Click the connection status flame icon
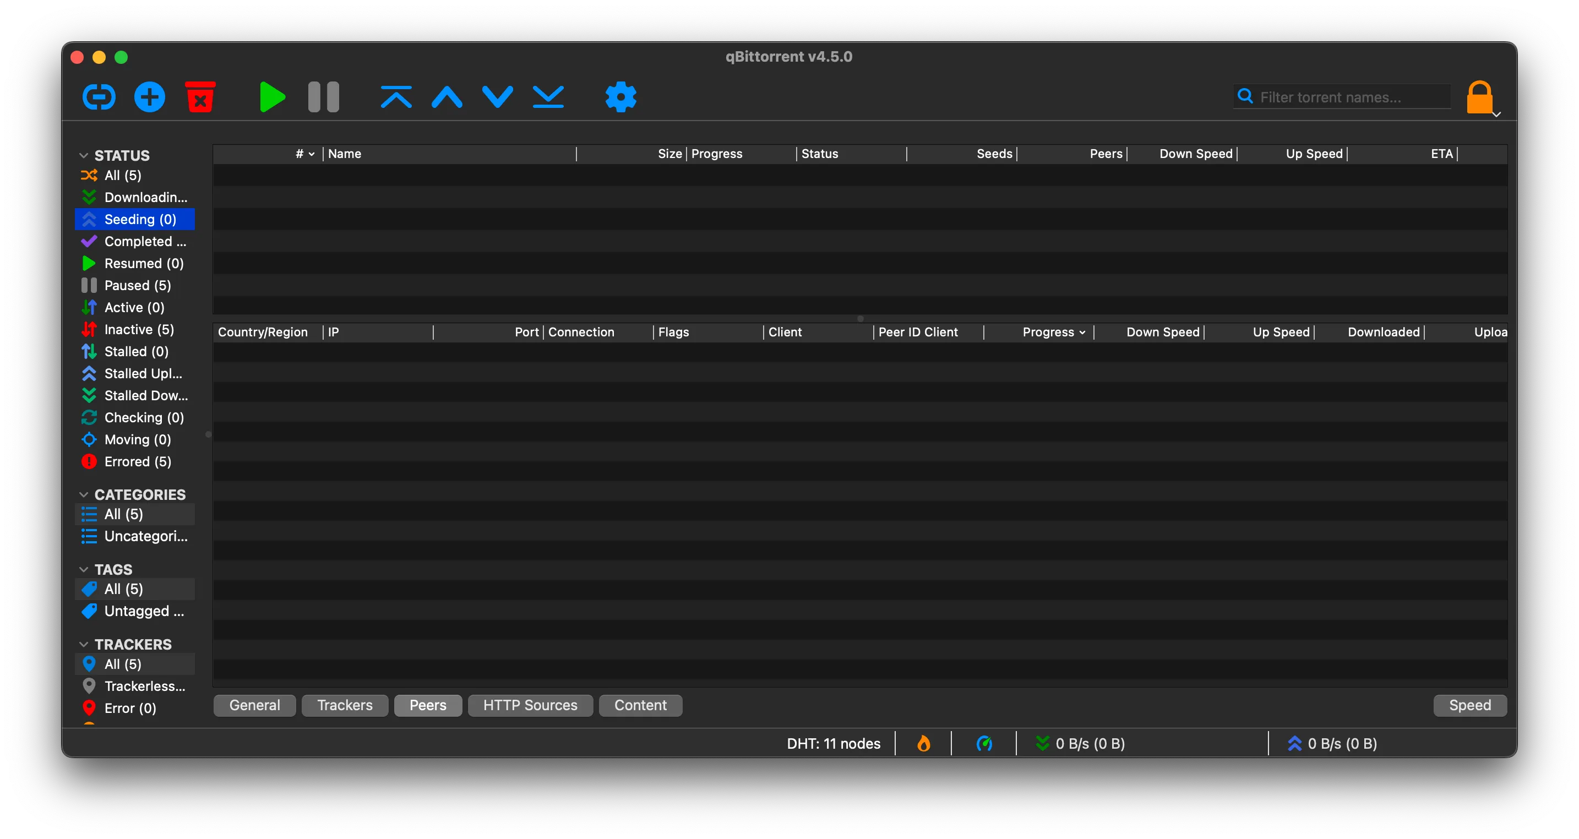Viewport: 1579px width, 839px height. [x=924, y=743]
